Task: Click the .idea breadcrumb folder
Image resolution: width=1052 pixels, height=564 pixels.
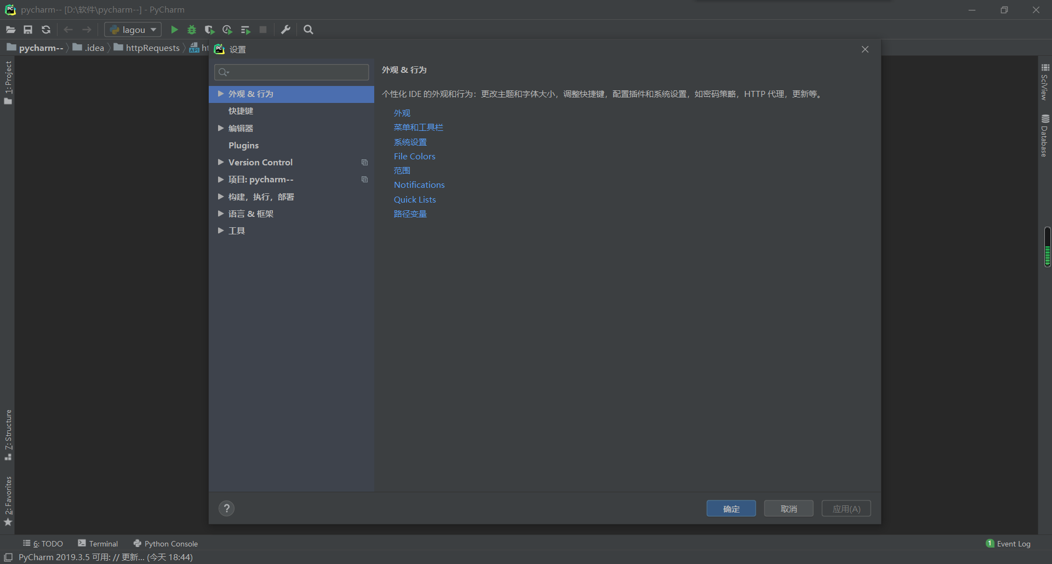Action: click(x=89, y=48)
